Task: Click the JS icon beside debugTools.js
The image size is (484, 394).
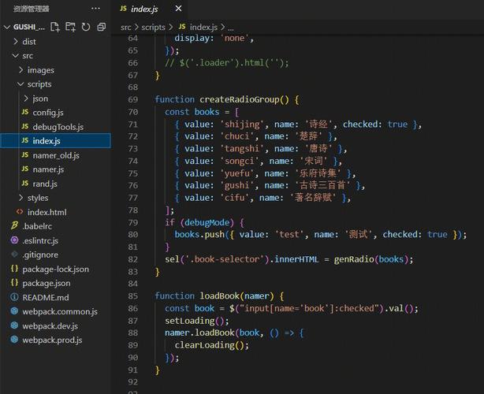Action: click(25, 127)
